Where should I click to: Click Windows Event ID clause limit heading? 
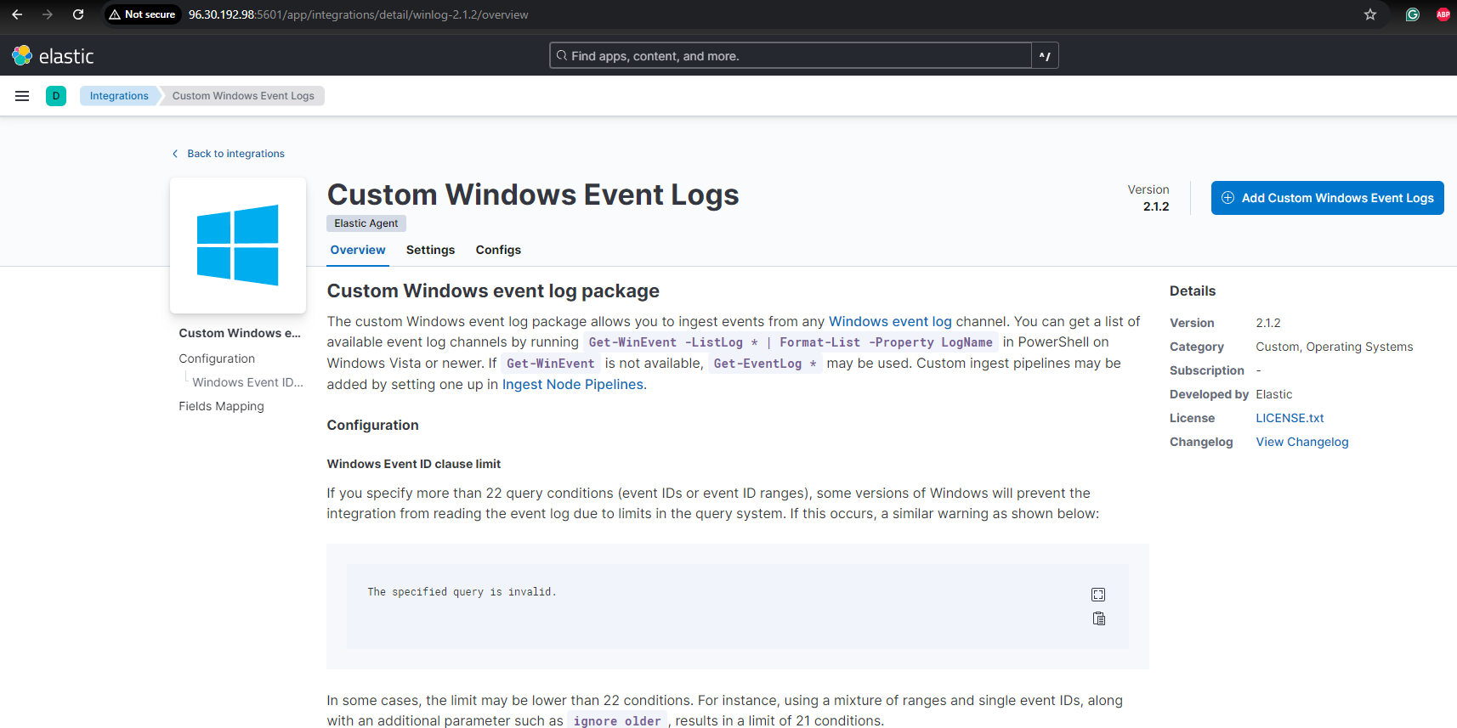point(414,464)
